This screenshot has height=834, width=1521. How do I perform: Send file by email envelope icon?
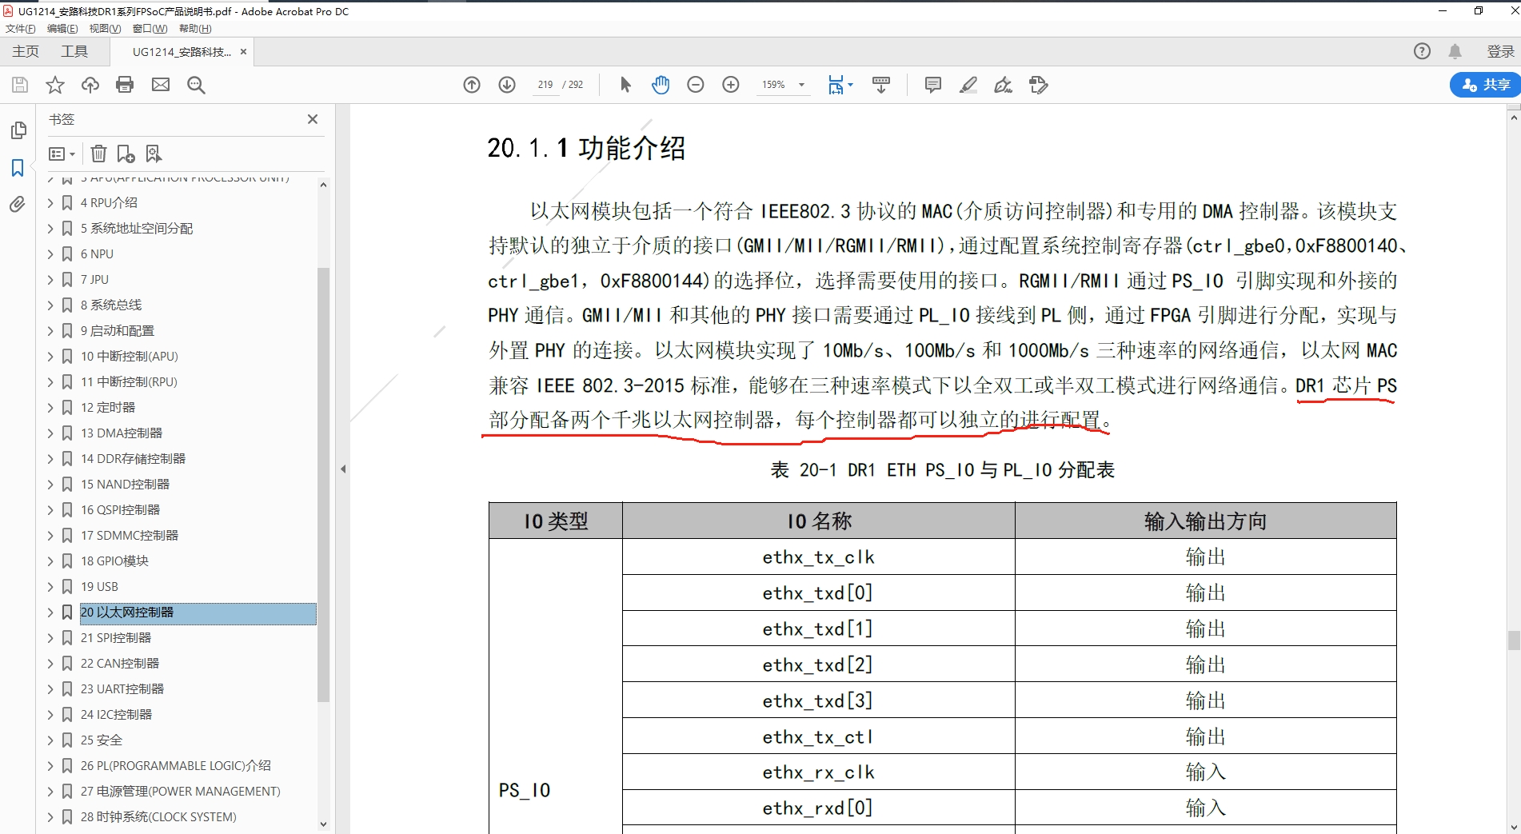[x=161, y=85]
